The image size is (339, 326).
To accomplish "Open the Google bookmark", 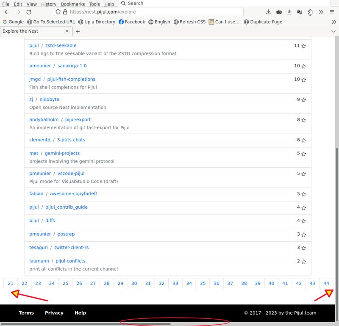I will coord(13,22).
